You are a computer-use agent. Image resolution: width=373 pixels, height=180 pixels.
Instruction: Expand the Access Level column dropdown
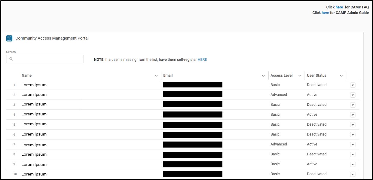[300, 75]
